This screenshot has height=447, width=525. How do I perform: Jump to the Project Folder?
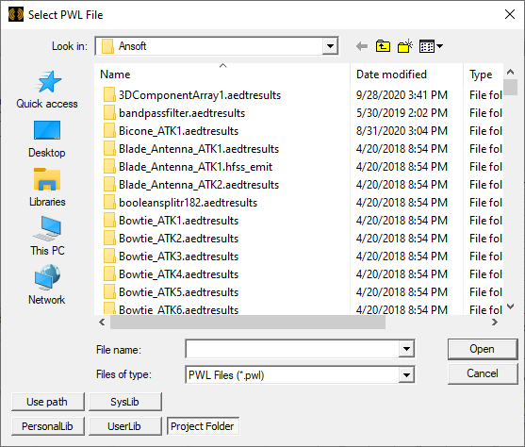coord(203,426)
